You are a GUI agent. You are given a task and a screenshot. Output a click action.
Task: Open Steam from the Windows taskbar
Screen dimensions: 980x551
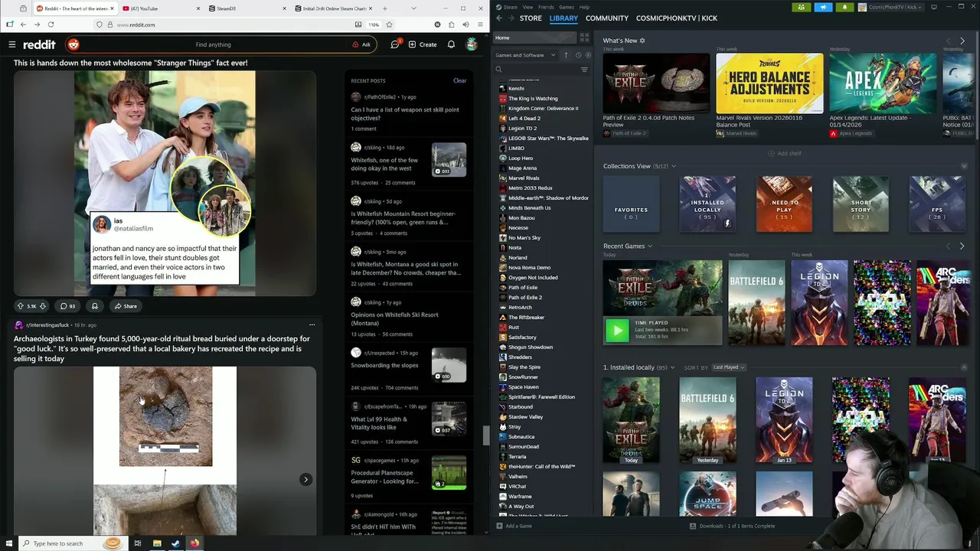175,543
